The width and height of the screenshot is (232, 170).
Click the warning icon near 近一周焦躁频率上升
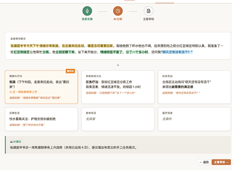[11, 92]
